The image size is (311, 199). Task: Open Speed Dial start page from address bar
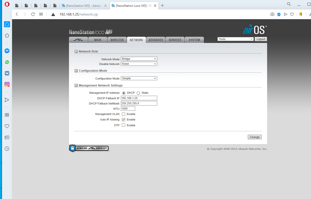click(41, 14)
